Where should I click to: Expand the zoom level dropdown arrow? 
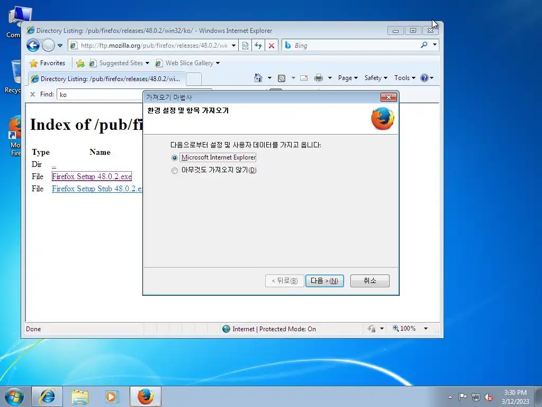[x=426, y=329]
